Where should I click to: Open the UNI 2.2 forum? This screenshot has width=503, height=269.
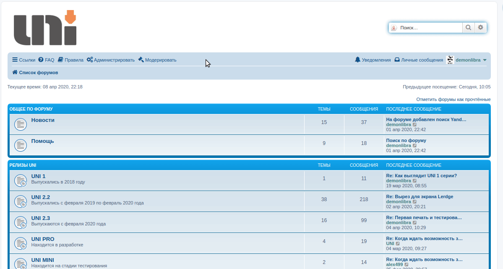click(40, 197)
